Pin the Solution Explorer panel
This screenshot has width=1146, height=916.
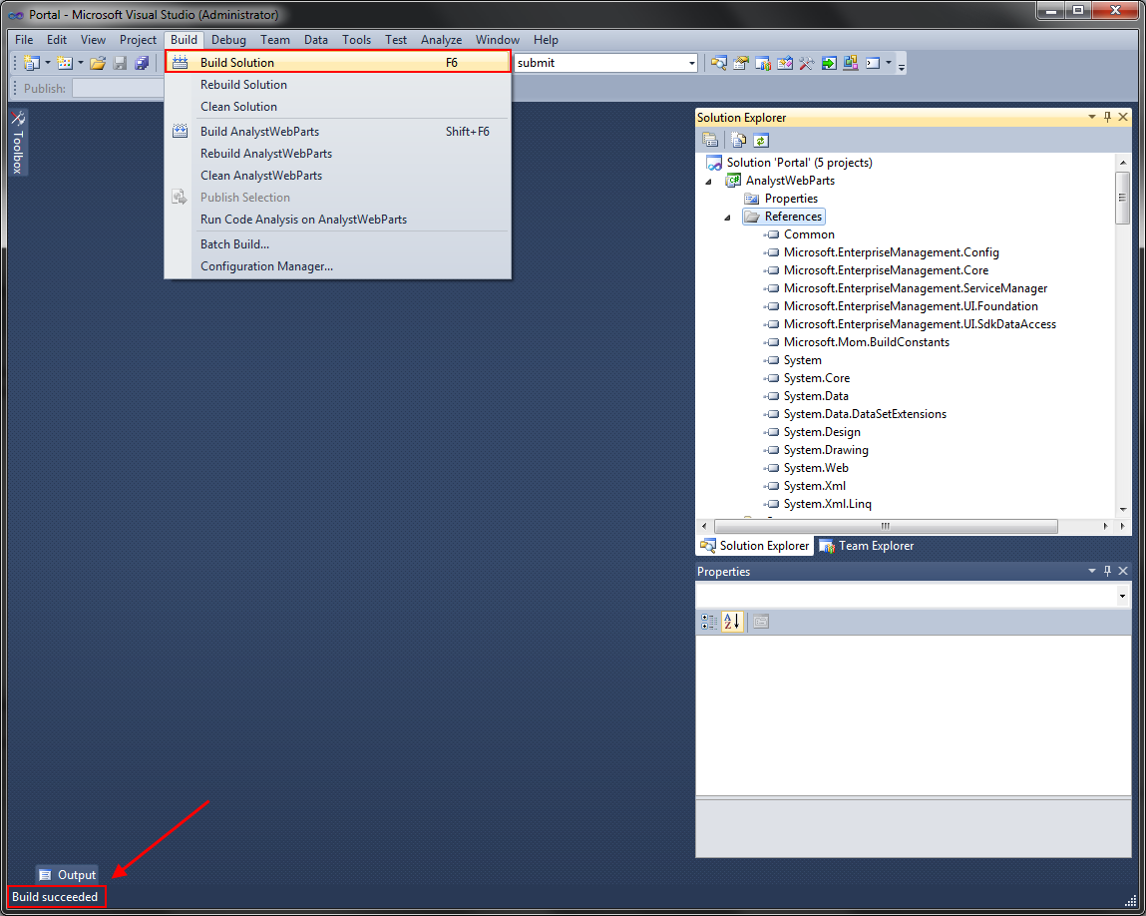(1108, 117)
